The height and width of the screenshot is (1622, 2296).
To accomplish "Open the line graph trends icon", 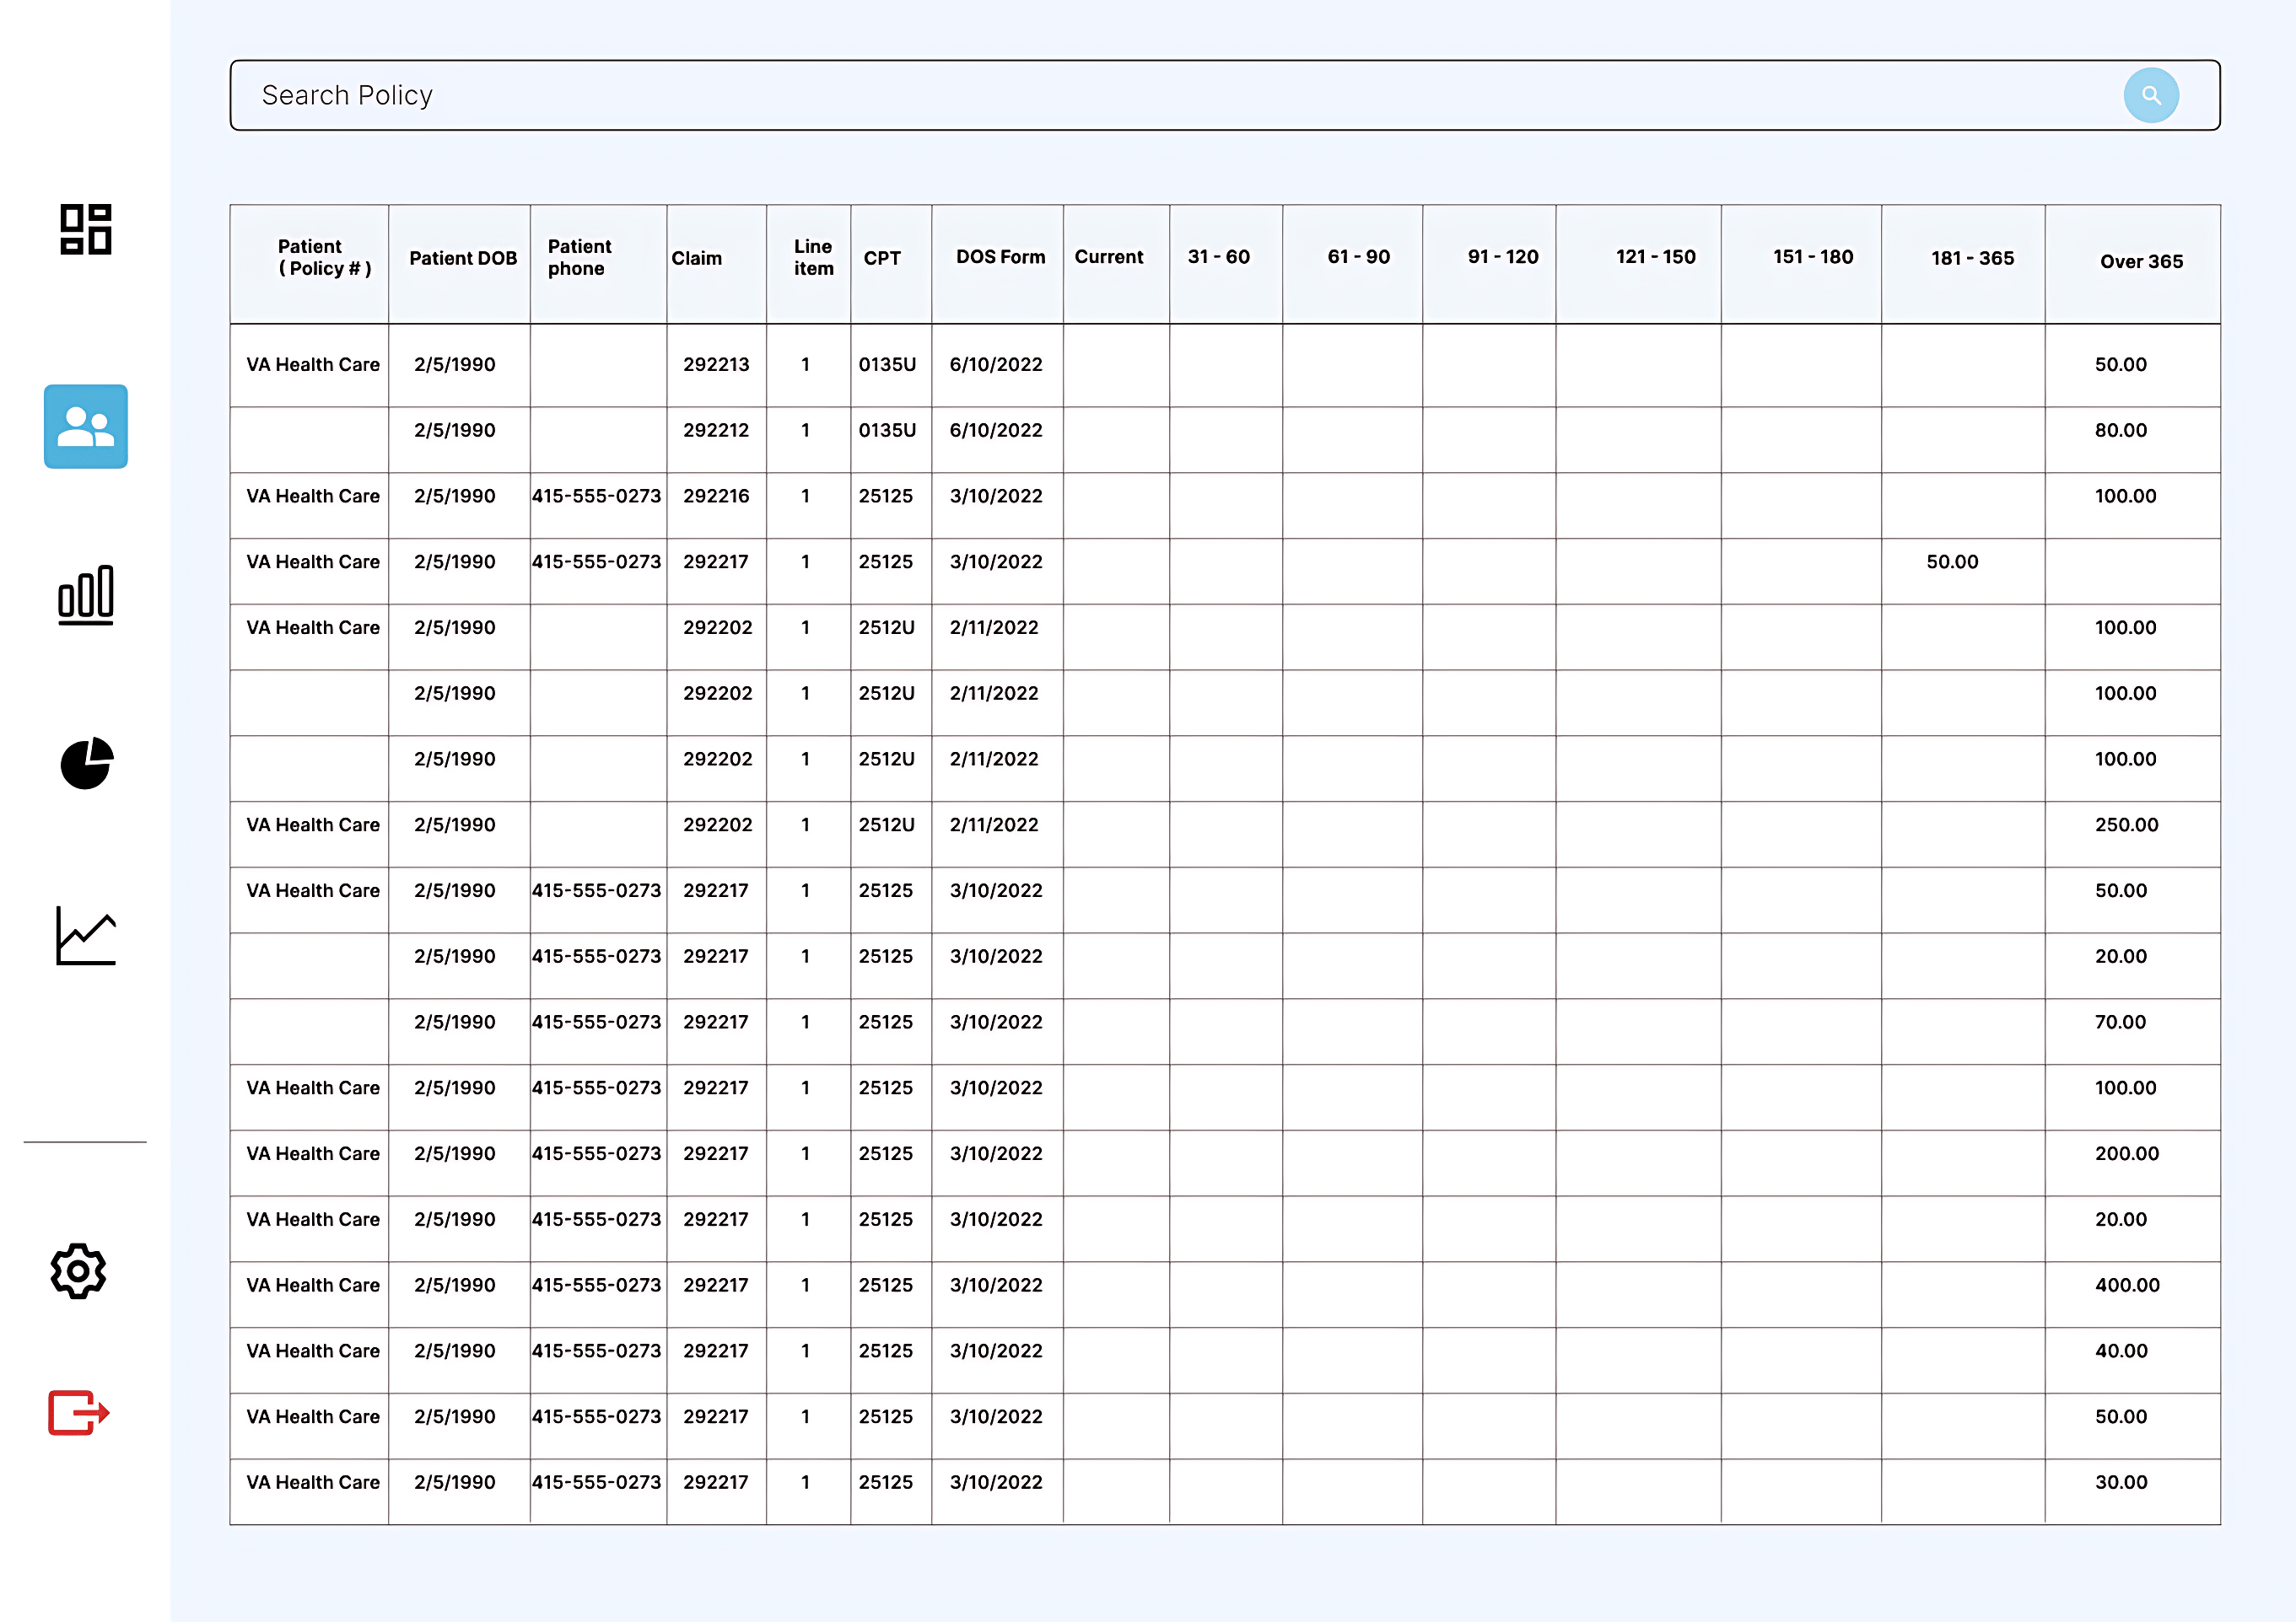I will pos(86,936).
